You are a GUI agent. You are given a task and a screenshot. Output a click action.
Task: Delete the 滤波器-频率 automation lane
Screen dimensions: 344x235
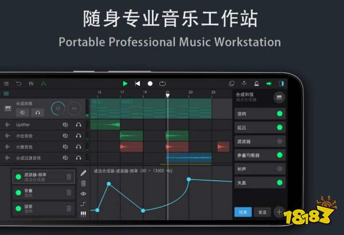[x=69, y=177]
